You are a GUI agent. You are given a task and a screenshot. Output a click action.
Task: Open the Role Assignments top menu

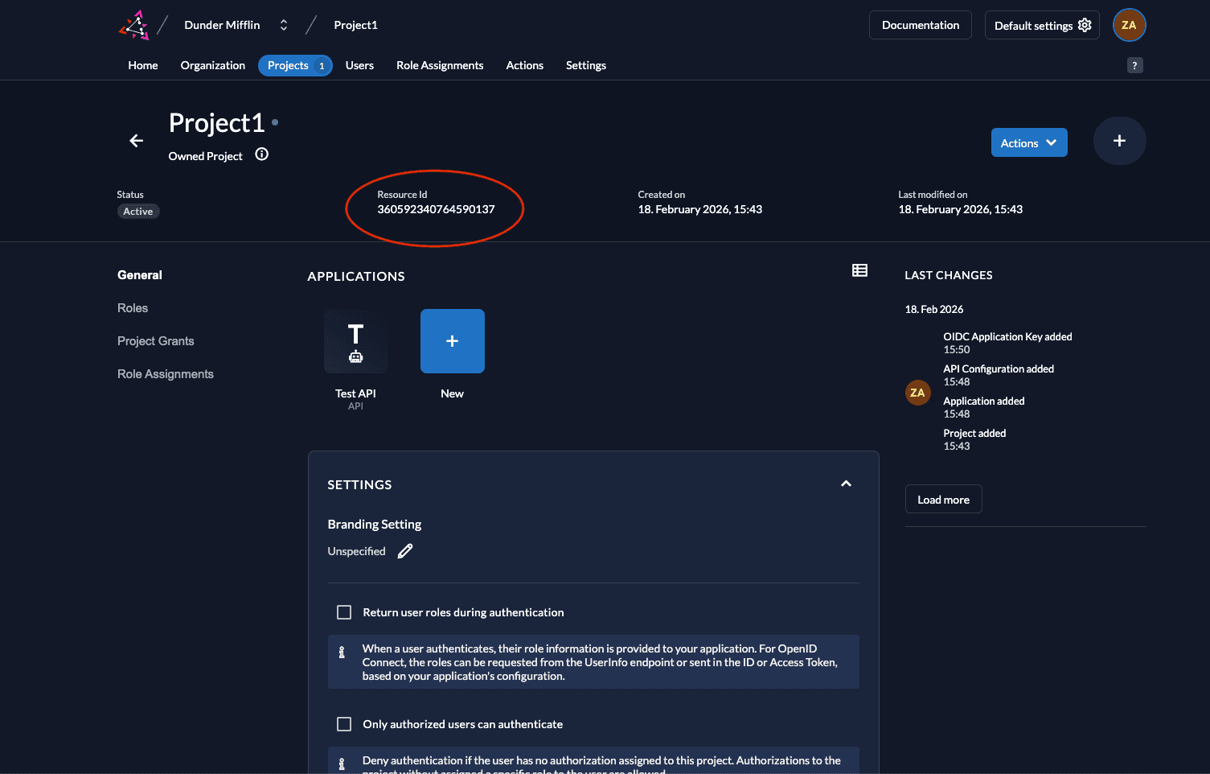click(x=440, y=65)
